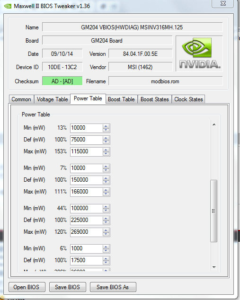Increase the 225000 Def value with up arrow

[106, 218]
